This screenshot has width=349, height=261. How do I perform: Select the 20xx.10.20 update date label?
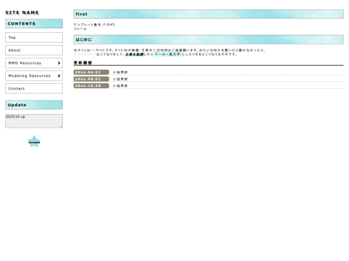(x=91, y=86)
